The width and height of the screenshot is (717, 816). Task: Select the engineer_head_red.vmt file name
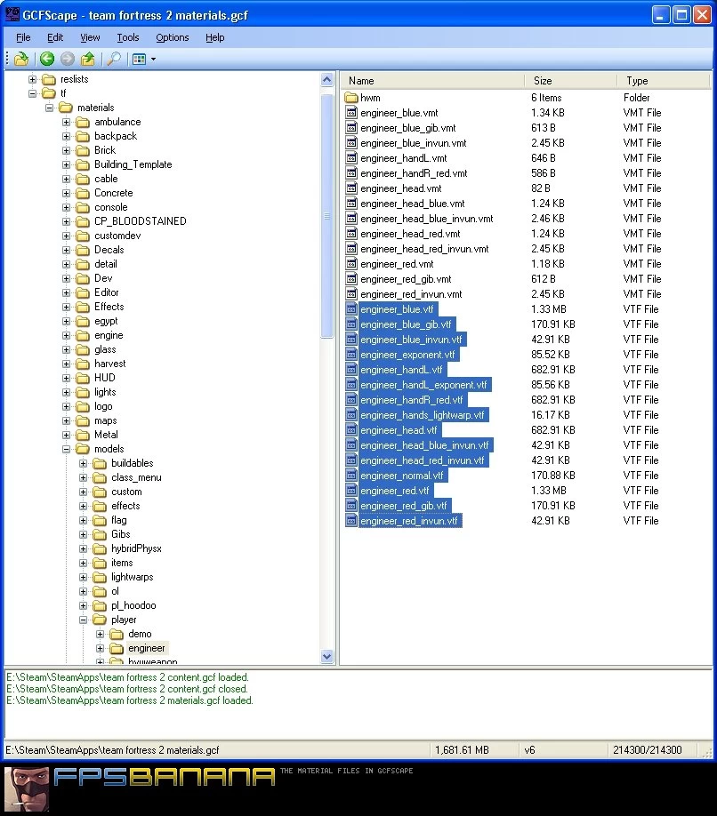pos(410,234)
